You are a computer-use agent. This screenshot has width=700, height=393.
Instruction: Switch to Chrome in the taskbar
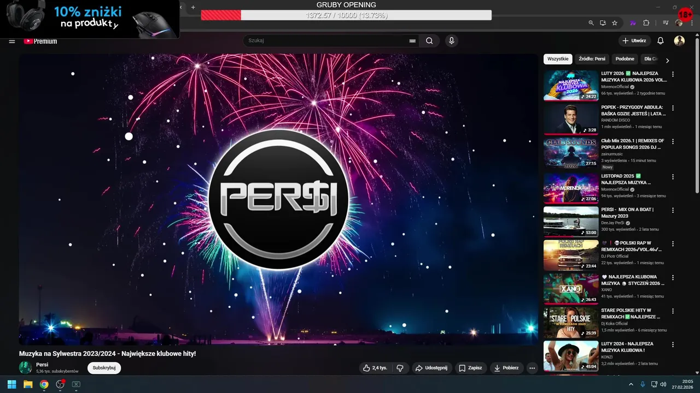coord(44,384)
